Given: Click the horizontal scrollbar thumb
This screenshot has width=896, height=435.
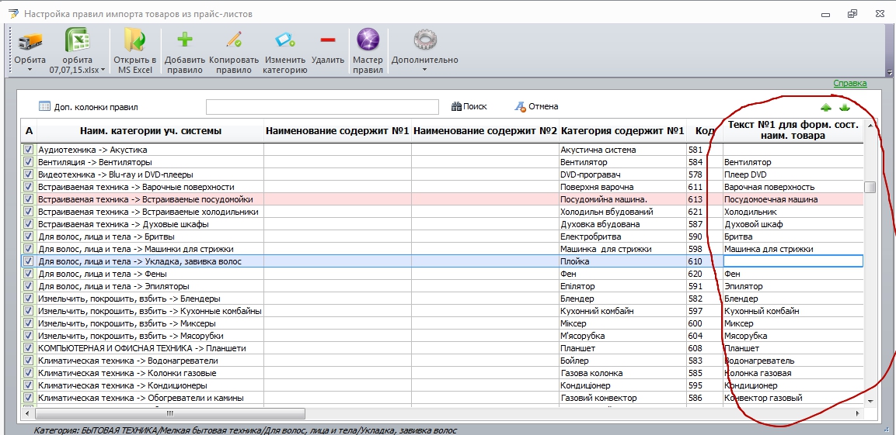Looking at the screenshot, I should (169, 413).
